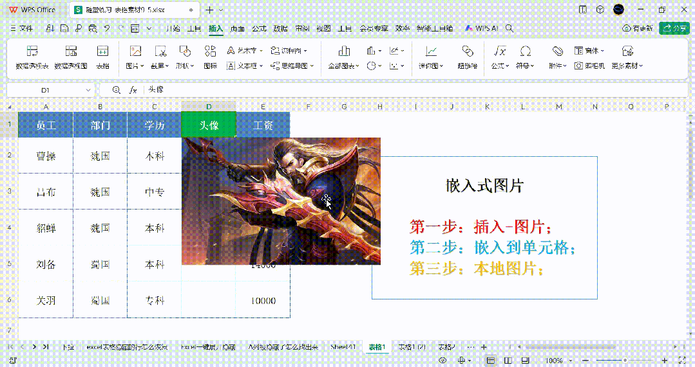The image size is (695, 367).
Task: Click the green 分享 Share button
Action: [x=674, y=28]
